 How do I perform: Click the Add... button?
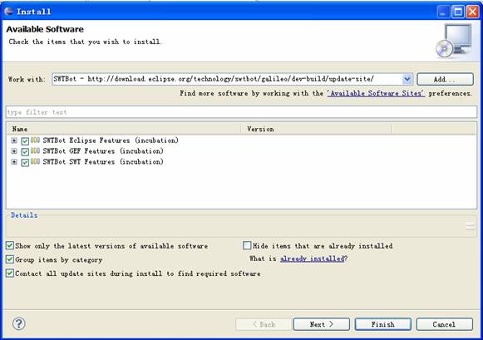(445, 79)
